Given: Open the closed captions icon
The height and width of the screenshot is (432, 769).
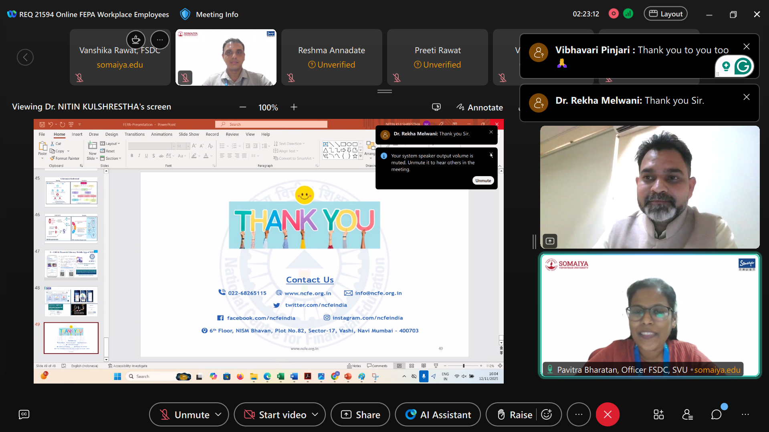Looking at the screenshot, I should 24,414.
